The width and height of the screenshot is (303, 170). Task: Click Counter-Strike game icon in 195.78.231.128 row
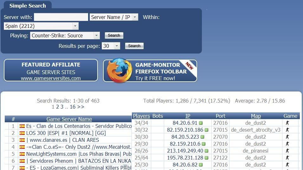tap(287, 158)
